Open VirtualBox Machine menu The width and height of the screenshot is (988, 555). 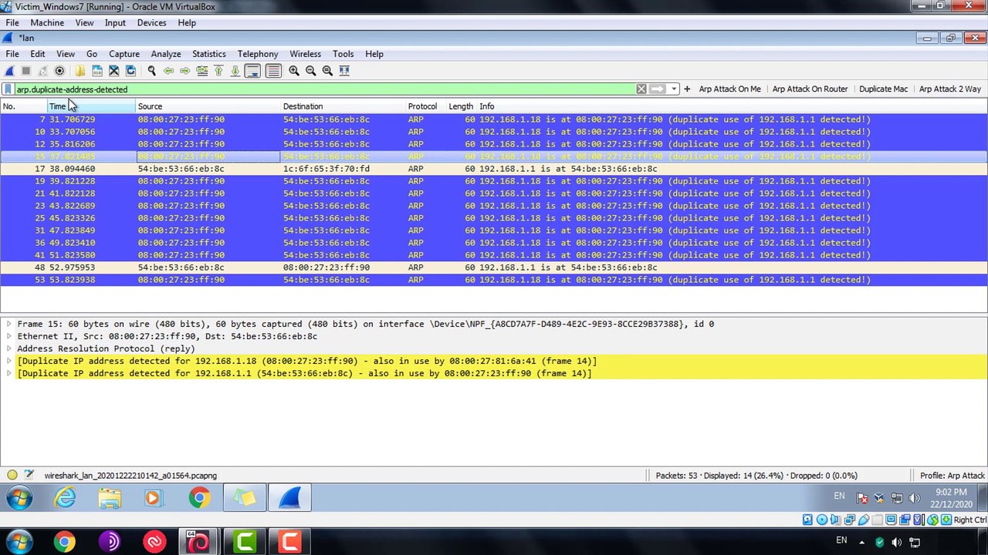click(47, 23)
